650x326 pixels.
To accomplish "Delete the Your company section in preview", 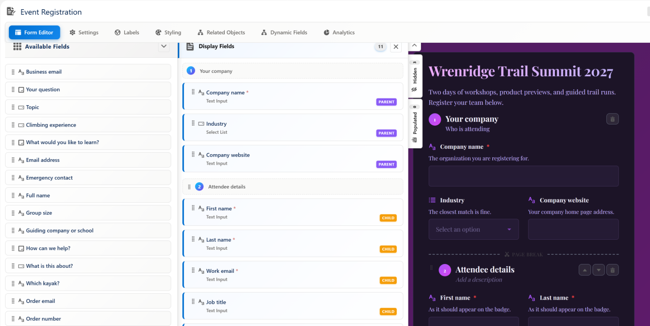I will tap(612, 119).
